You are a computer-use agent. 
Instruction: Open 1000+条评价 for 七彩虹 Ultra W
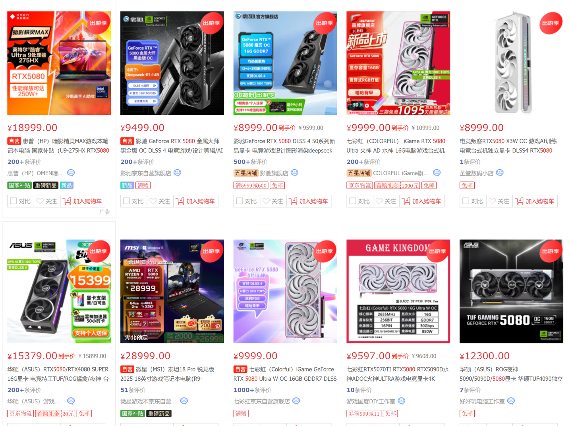coord(252,390)
